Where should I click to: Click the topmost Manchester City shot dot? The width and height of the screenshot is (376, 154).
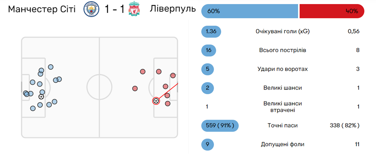click(51, 67)
